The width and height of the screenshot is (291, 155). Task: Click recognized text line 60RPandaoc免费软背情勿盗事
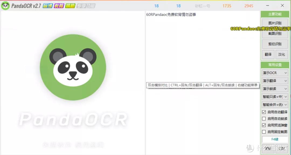tap(171, 15)
